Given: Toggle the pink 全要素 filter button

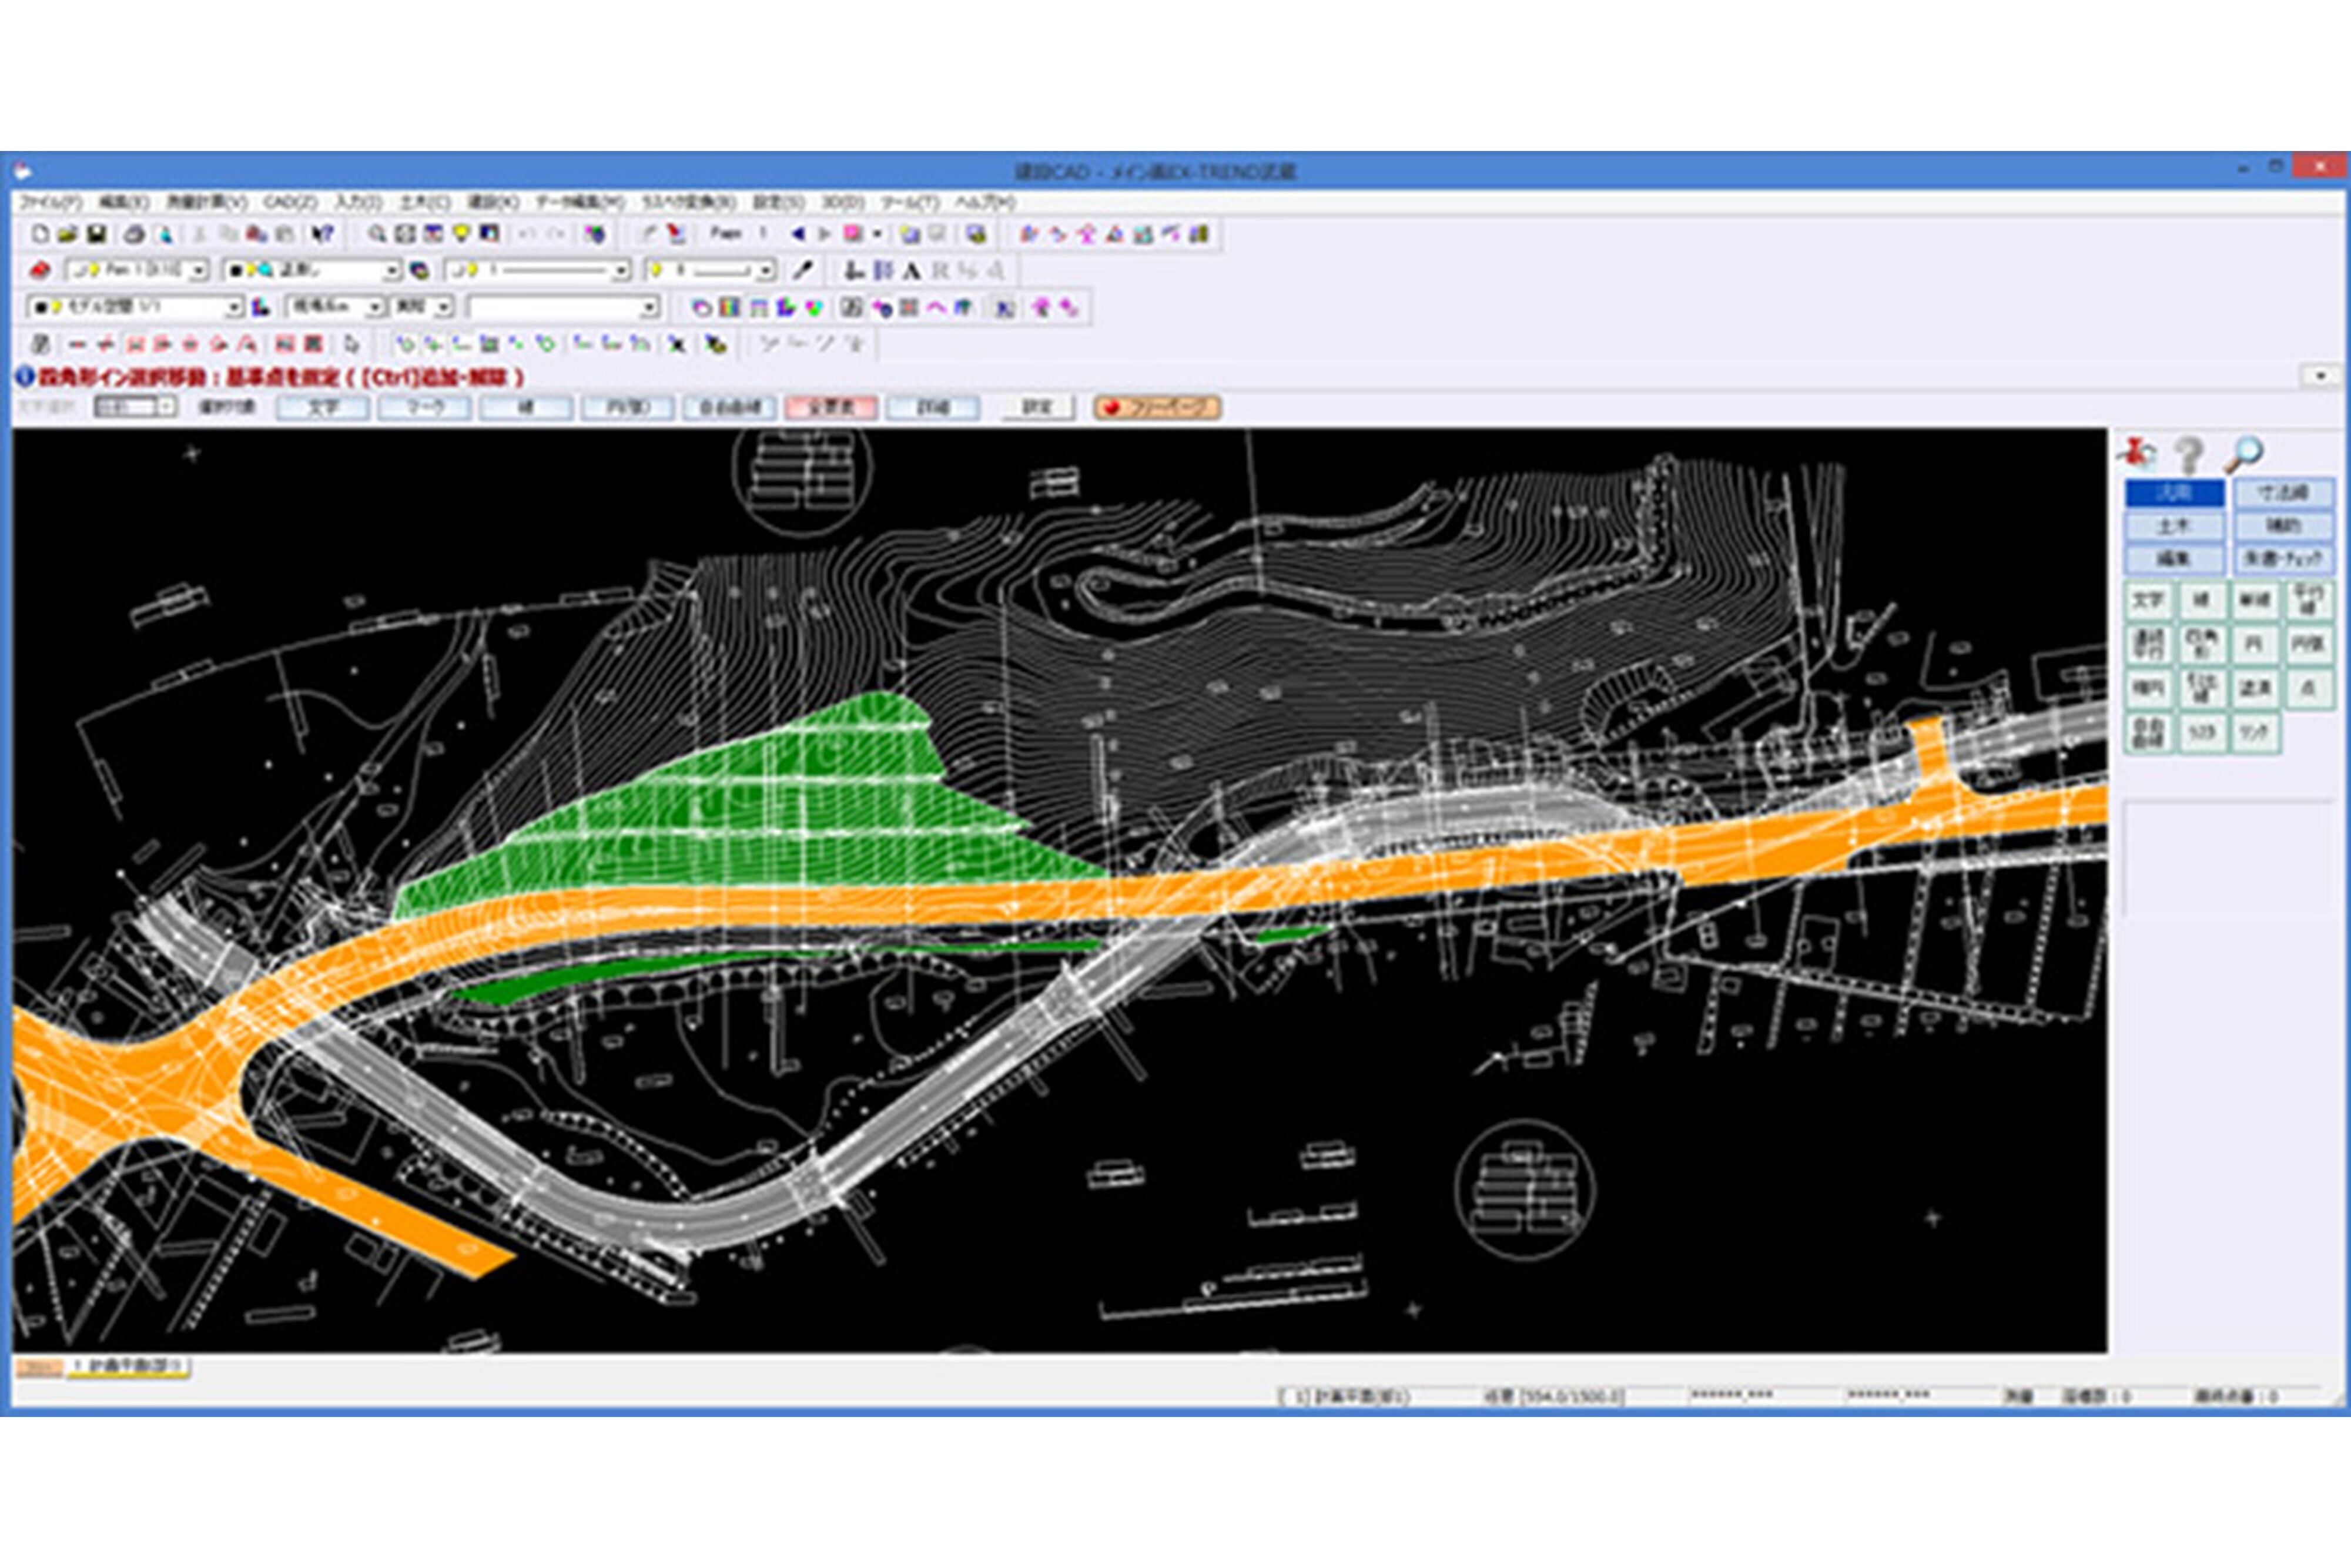Looking at the screenshot, I should [x=831, y=408].
